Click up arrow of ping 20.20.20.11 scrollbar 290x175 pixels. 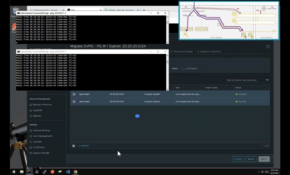tap(167, 17)
